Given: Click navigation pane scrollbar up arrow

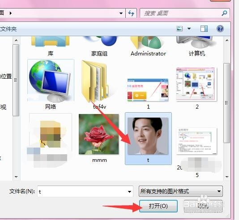Looking at the screenshot, I should (x=16, y=40).
